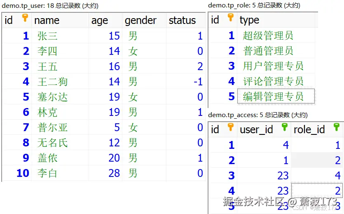Sort tp_user by the age column header
The height and width of the screenshot is (214, 344).
(105, 21)
